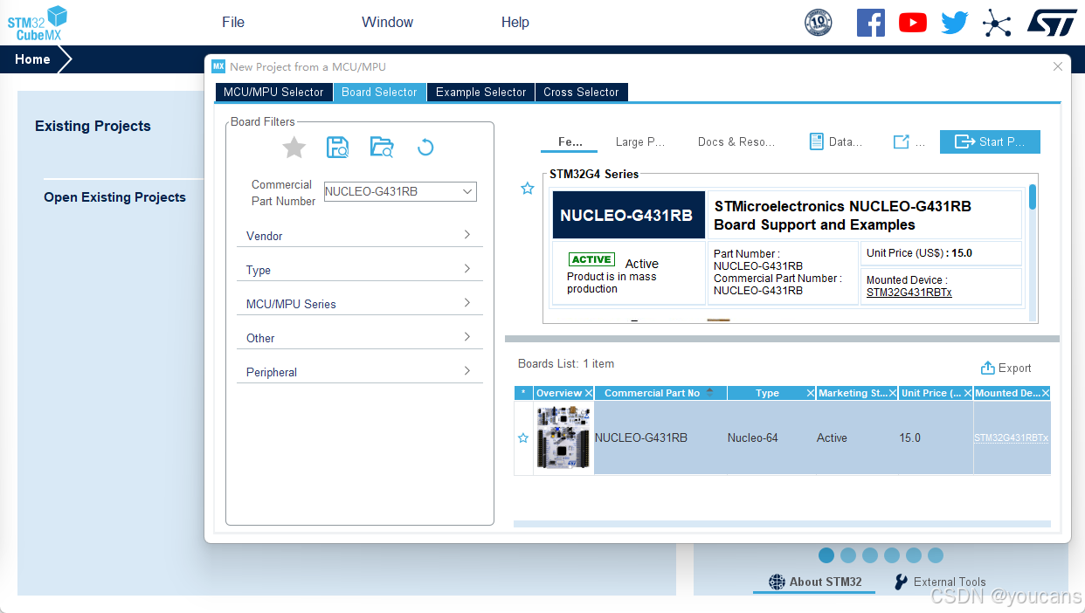Show favorite boards star filter
Screen dimensions: 1085x613
(x=294, y=147)
